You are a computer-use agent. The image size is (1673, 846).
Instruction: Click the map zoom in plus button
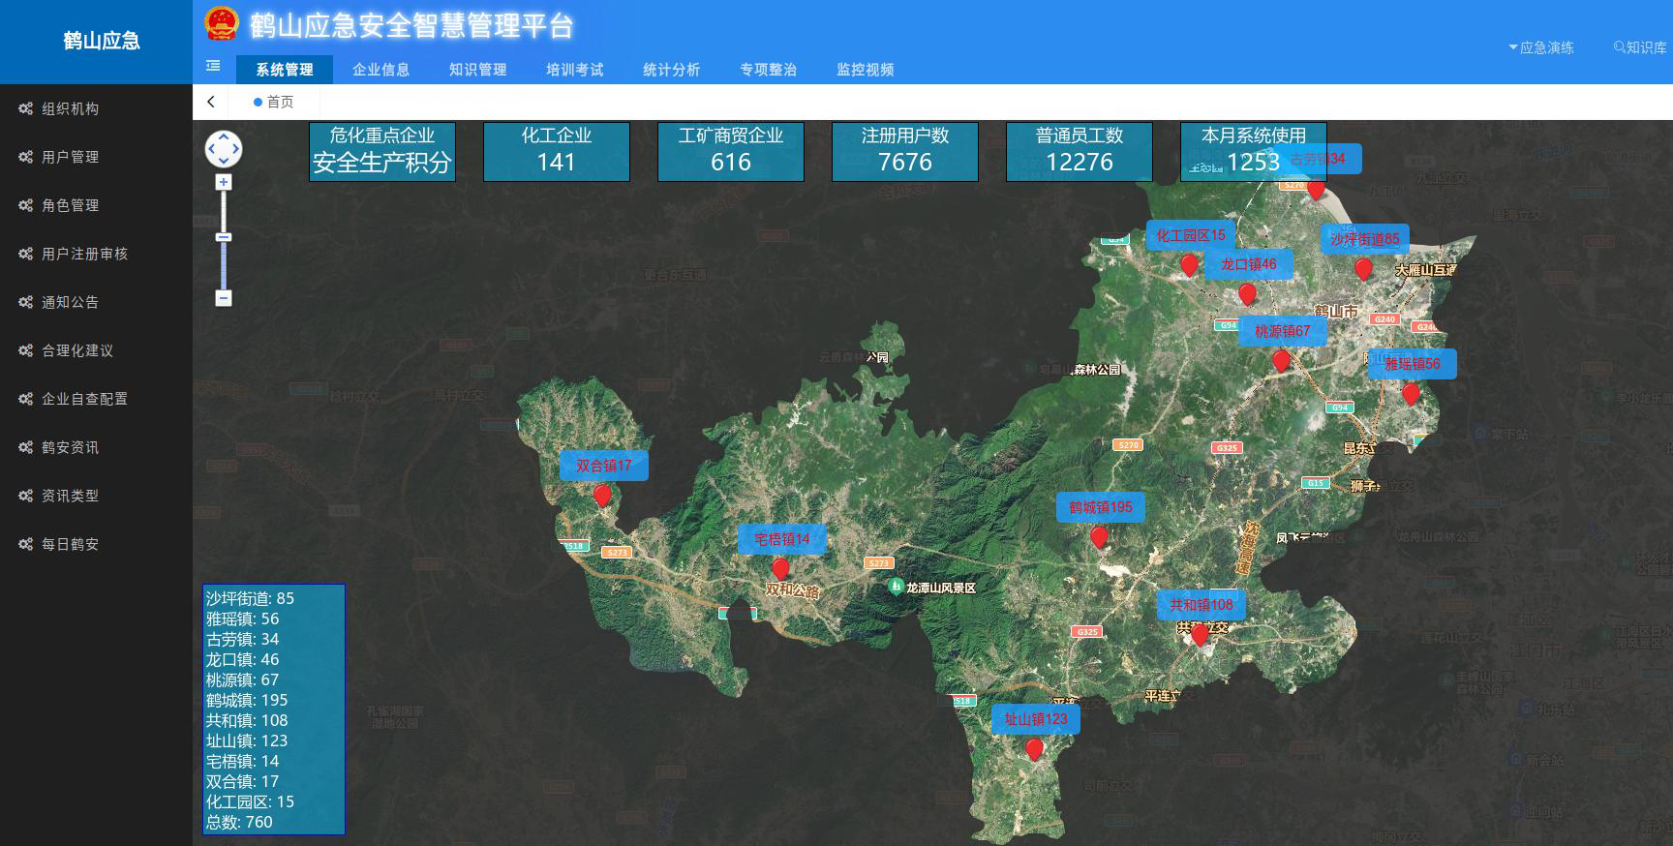(x=224, y=182)
